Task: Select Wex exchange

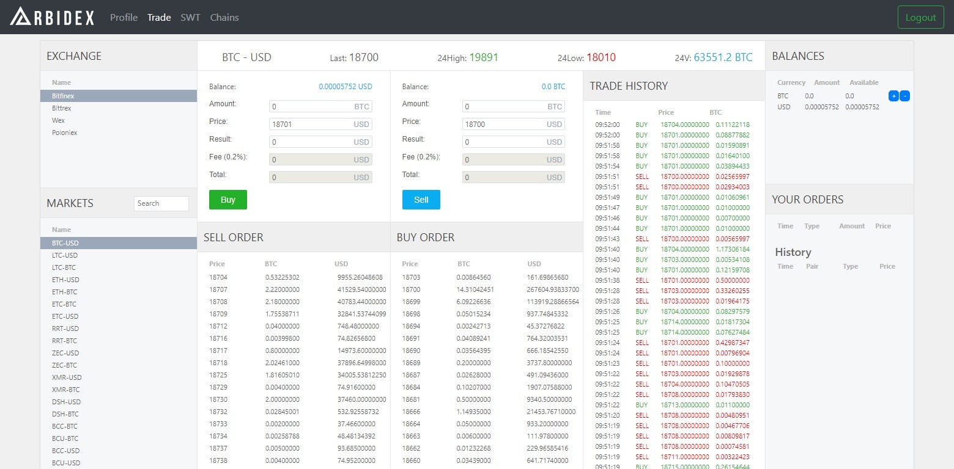Action: click(x=119, y=120)
